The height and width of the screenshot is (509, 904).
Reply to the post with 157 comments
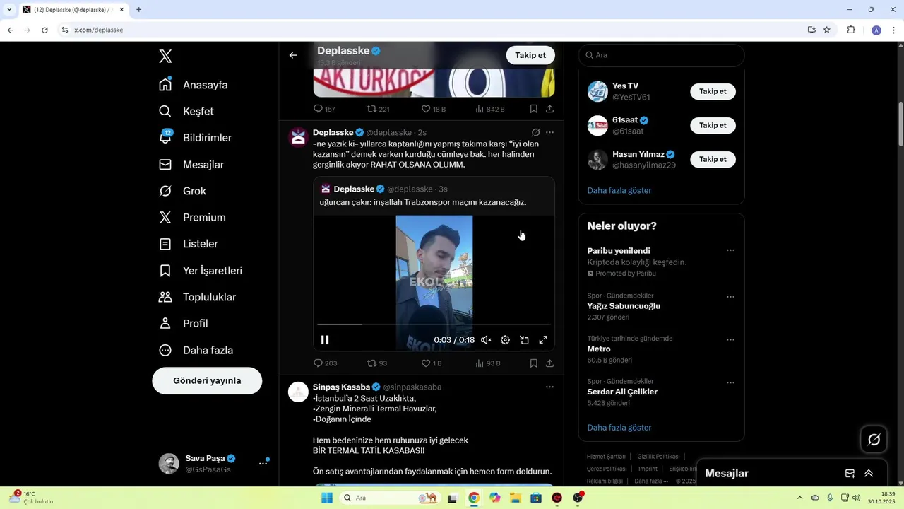pos(324,109)
